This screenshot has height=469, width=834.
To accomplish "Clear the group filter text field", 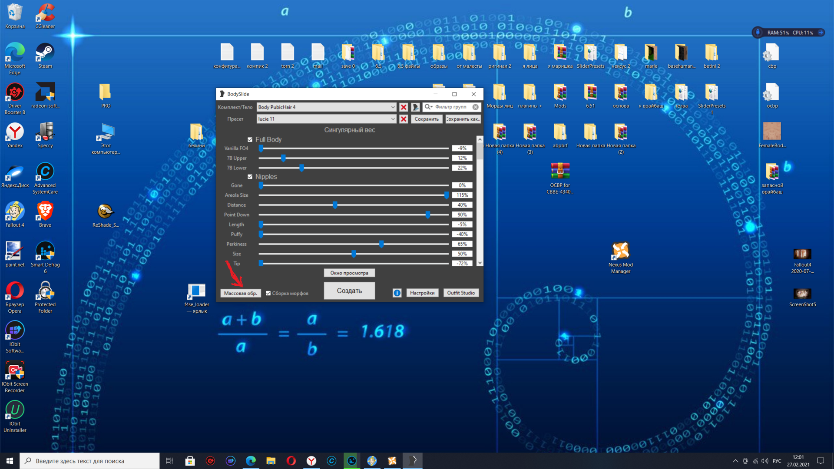I will 476,107.
